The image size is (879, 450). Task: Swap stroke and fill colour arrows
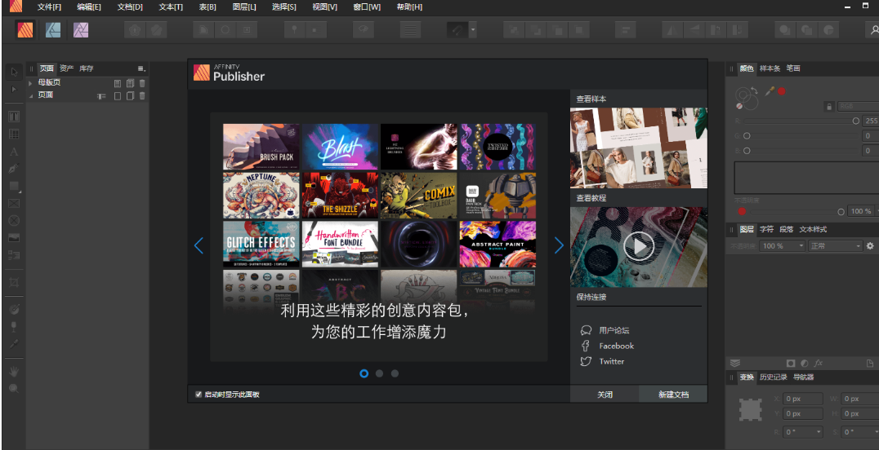coord(755,90)
